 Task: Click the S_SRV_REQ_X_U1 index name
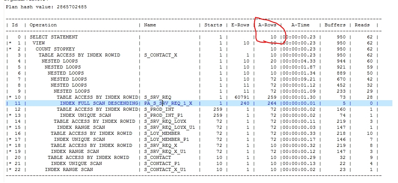click(165, 151)
